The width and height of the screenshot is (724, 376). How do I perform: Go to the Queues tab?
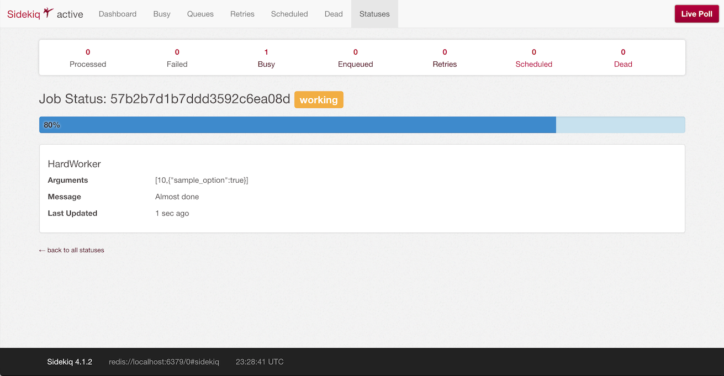200,14
